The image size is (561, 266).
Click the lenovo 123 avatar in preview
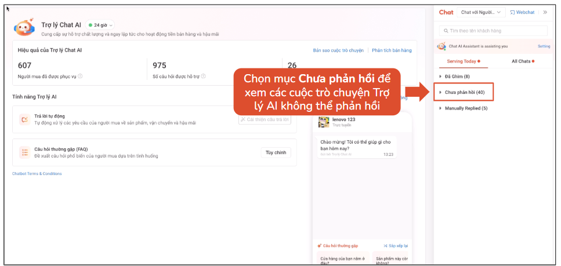tap(324, 122)
